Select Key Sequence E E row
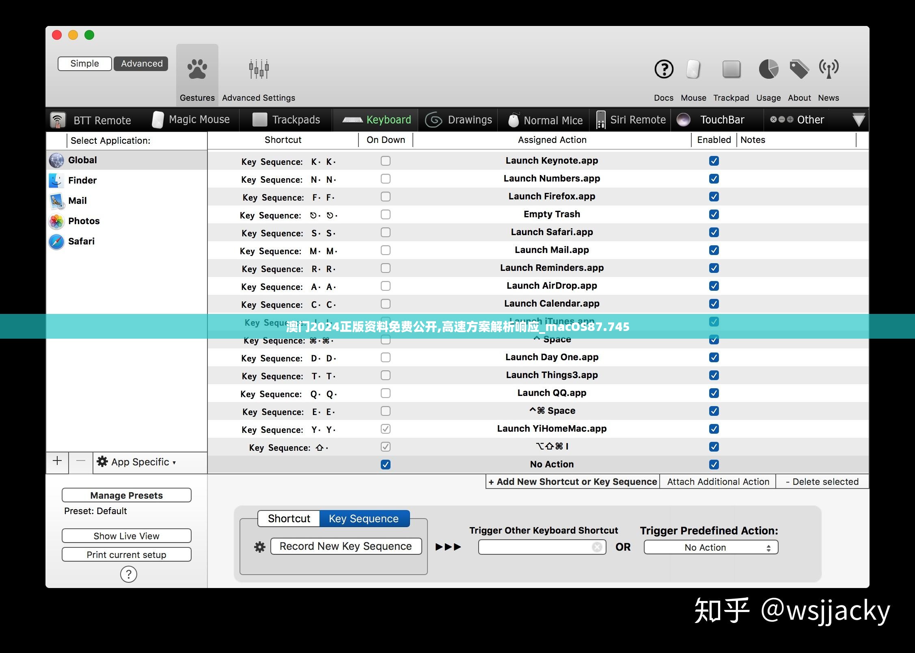The height and width of the screenshot is (653, 915). tap(538, 411)
